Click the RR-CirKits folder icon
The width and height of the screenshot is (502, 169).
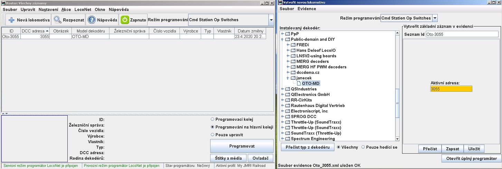288,100
